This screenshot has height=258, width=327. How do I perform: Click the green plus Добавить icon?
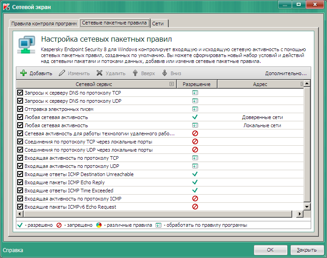[24, 73]
